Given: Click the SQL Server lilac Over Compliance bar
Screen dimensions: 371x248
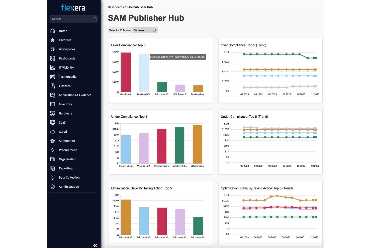Looking at the screenshot, I should [x=180, y=88].
